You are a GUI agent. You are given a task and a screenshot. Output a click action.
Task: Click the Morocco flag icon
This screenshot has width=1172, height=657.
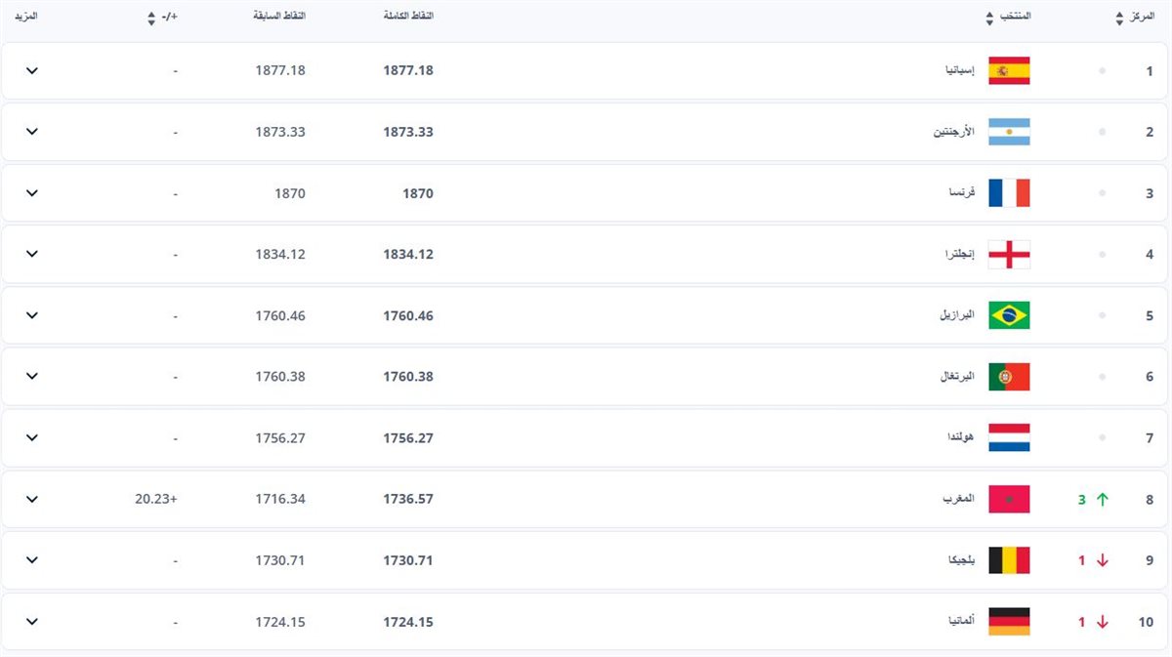(x=1009, y=499)
